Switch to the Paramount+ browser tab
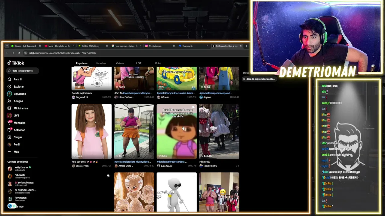 pyautogui.click(x=193, y=46)
